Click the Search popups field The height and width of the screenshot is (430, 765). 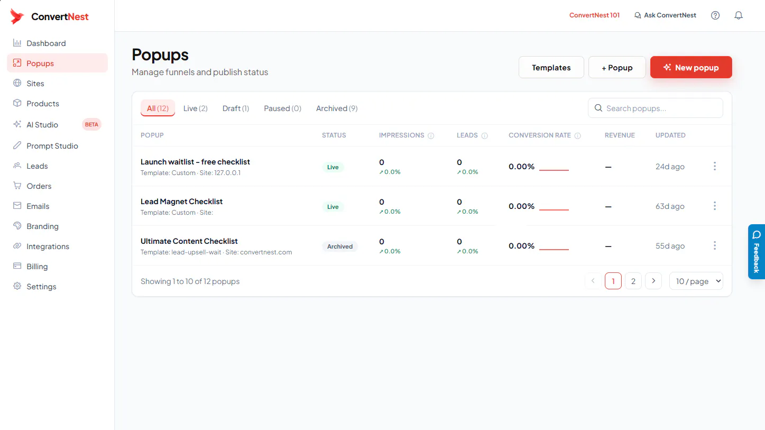[656, 108]
